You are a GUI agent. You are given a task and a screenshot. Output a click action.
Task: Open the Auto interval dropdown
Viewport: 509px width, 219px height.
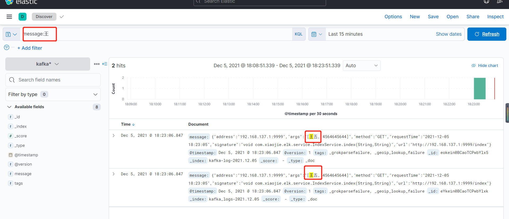pyautogui.click(x=362, y=66)
